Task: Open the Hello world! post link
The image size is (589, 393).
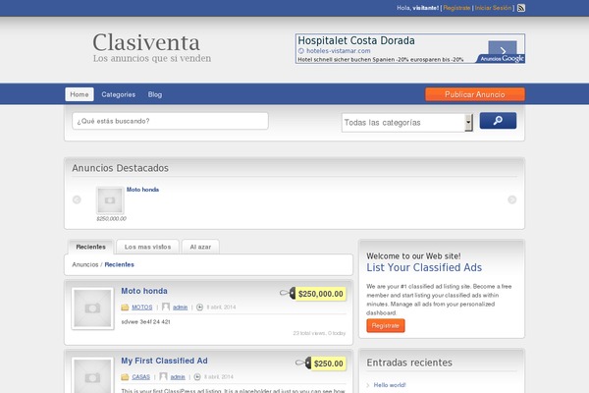Action: 390,385
